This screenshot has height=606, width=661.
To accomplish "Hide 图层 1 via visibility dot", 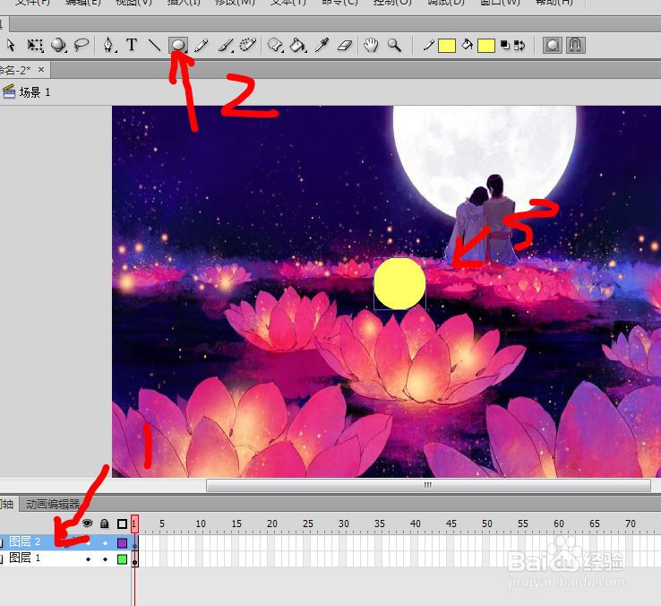I will 88,559.
